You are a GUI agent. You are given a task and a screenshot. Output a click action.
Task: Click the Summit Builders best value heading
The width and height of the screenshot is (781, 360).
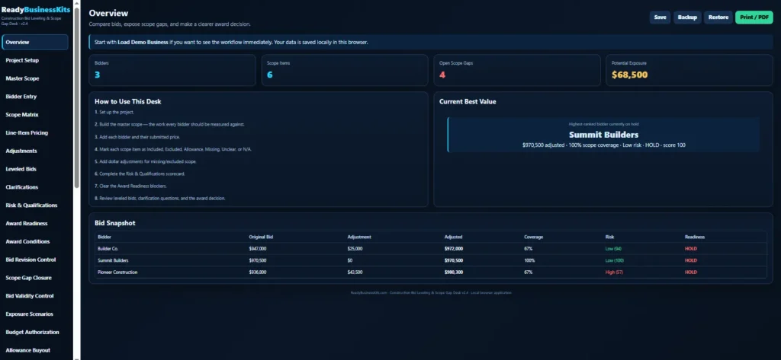click(x=604, y=135)
